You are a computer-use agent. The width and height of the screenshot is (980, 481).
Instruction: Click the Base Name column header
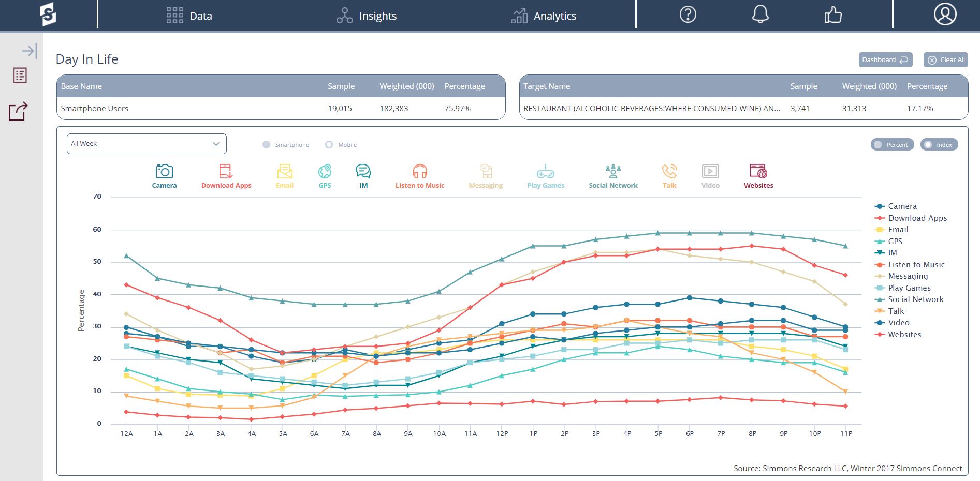81,86
